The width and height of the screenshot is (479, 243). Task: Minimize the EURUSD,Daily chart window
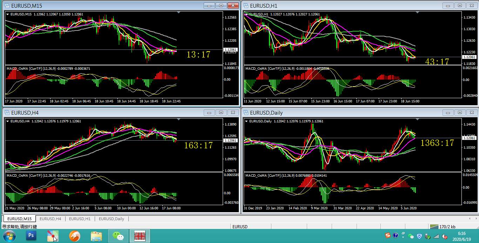pos(448,112)
